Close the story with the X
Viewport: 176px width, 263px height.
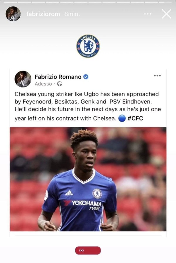(x=166, y=14)
